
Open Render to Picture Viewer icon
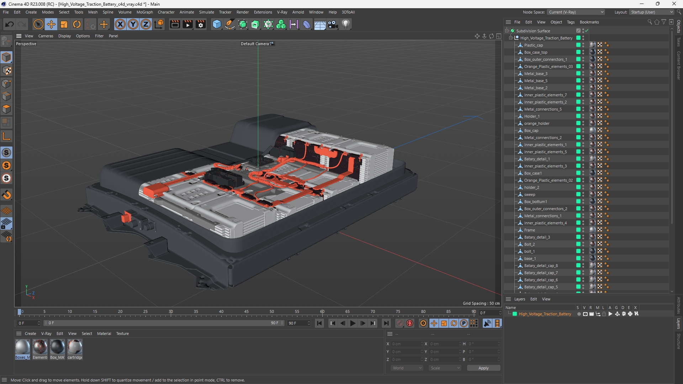pos(187,24)
